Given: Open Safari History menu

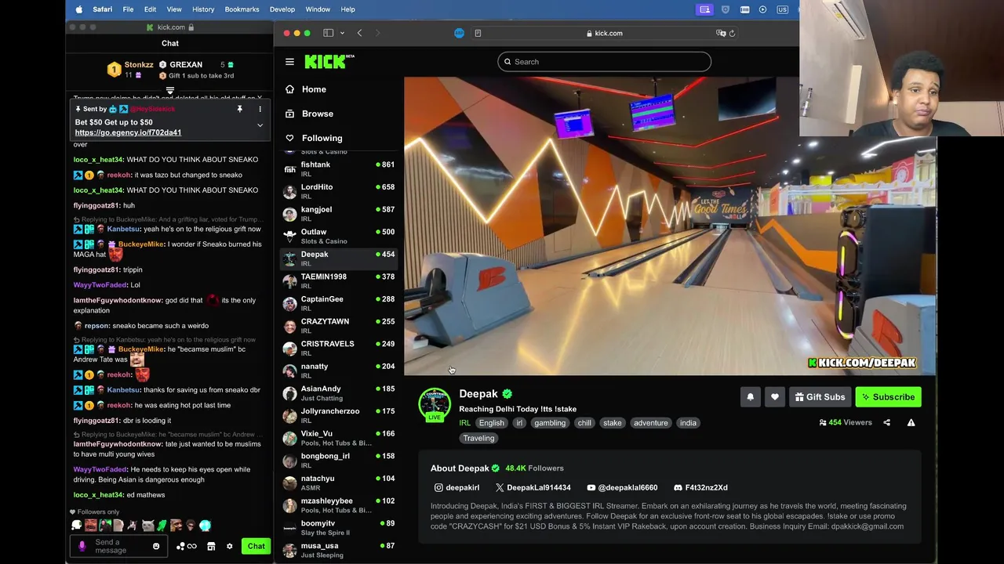Looking at the screenshot, I should [x=203, y=9].
